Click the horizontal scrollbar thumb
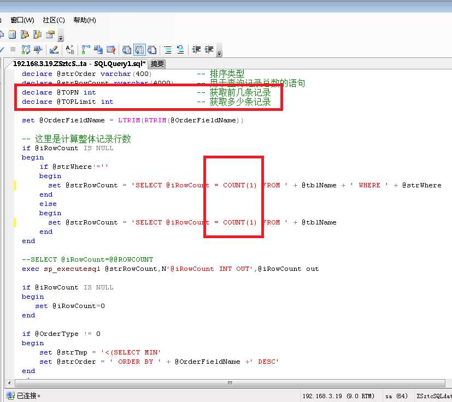Viewport: 452px width, 402px height. (230, 383)
